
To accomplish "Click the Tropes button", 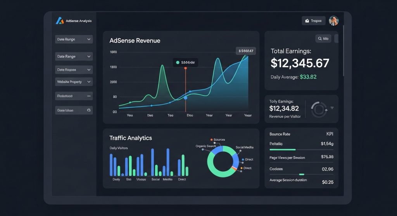I will pyautogui.click(x=313, y=21).
